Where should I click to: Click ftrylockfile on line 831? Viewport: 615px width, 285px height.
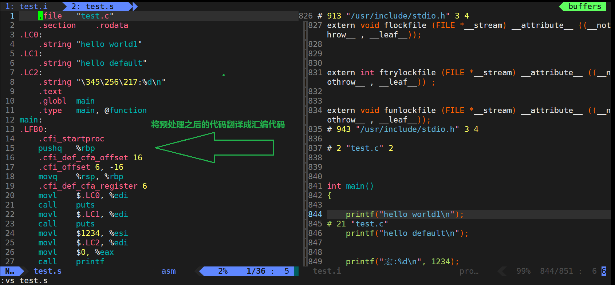coord(407,72)
